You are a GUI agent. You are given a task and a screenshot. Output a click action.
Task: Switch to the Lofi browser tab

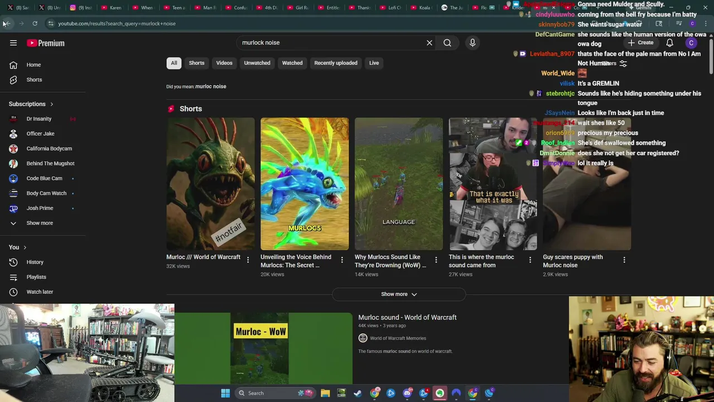click(x=390, y=8)
